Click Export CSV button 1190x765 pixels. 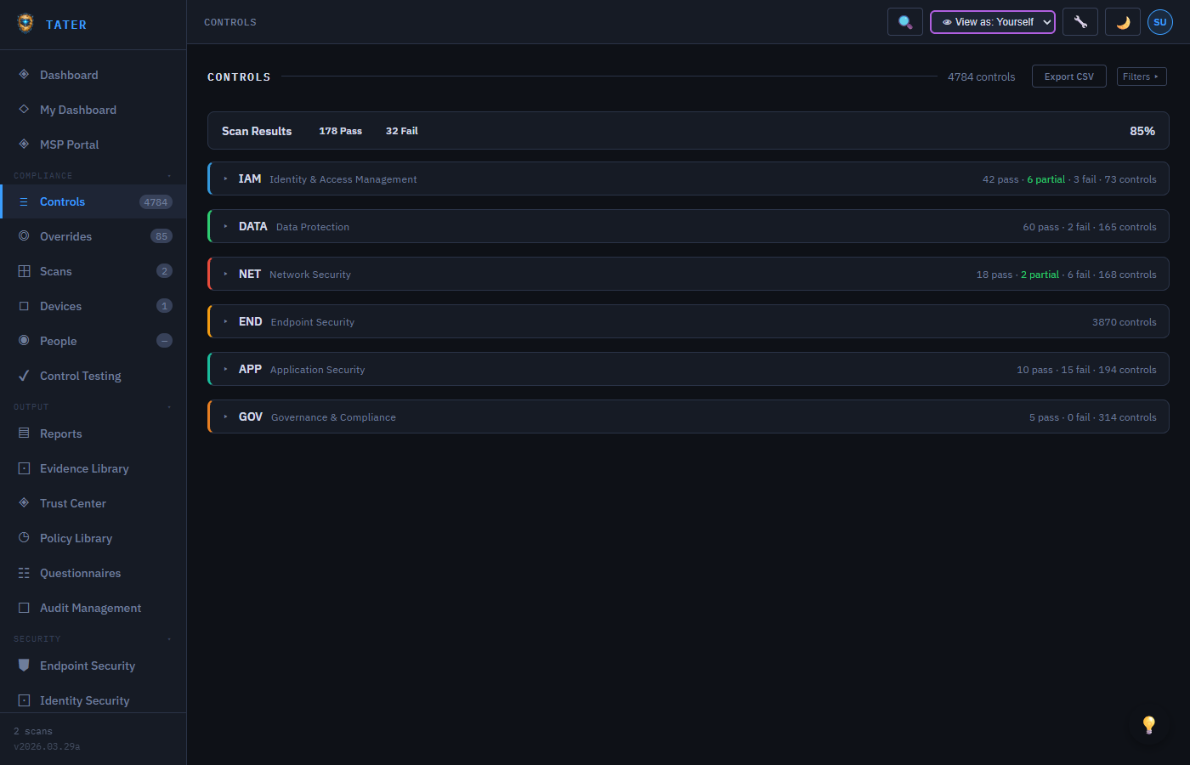[1069, 76]
